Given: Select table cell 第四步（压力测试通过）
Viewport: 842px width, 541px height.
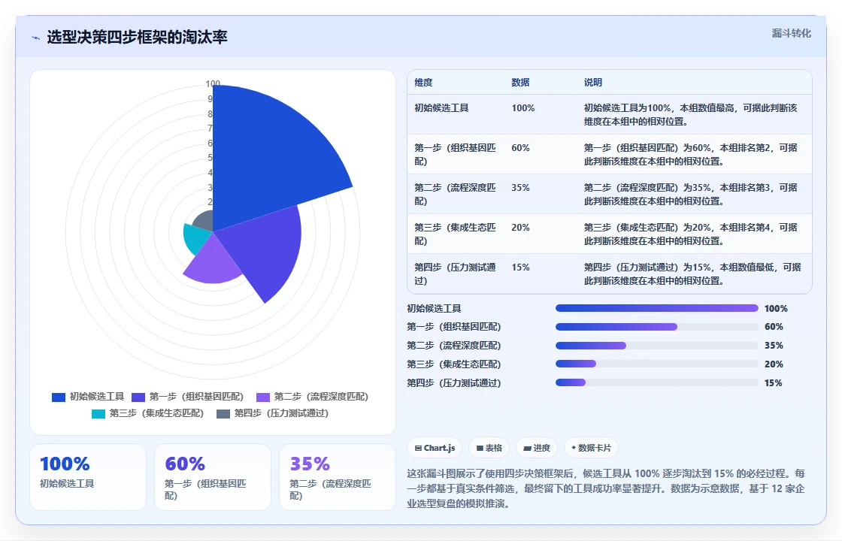Looking at the screenshot, I should pos(456,274).
